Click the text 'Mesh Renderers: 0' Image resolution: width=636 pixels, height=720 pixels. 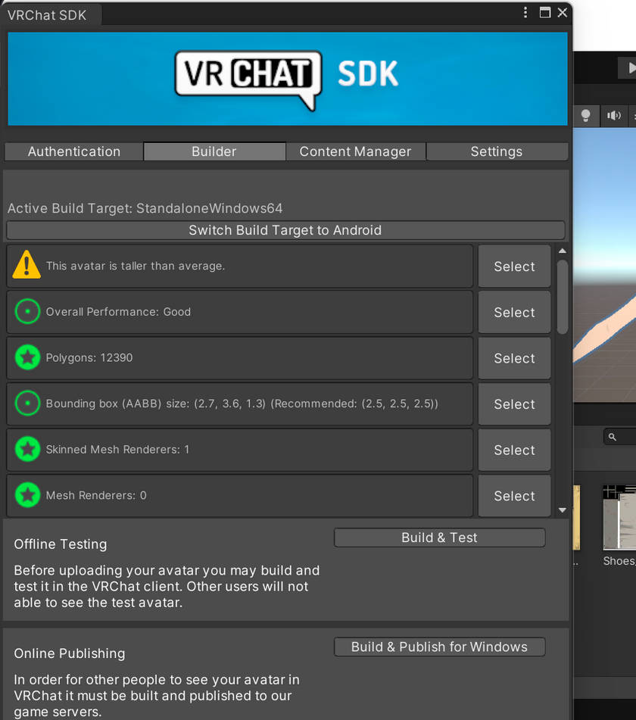coord(96,495)
